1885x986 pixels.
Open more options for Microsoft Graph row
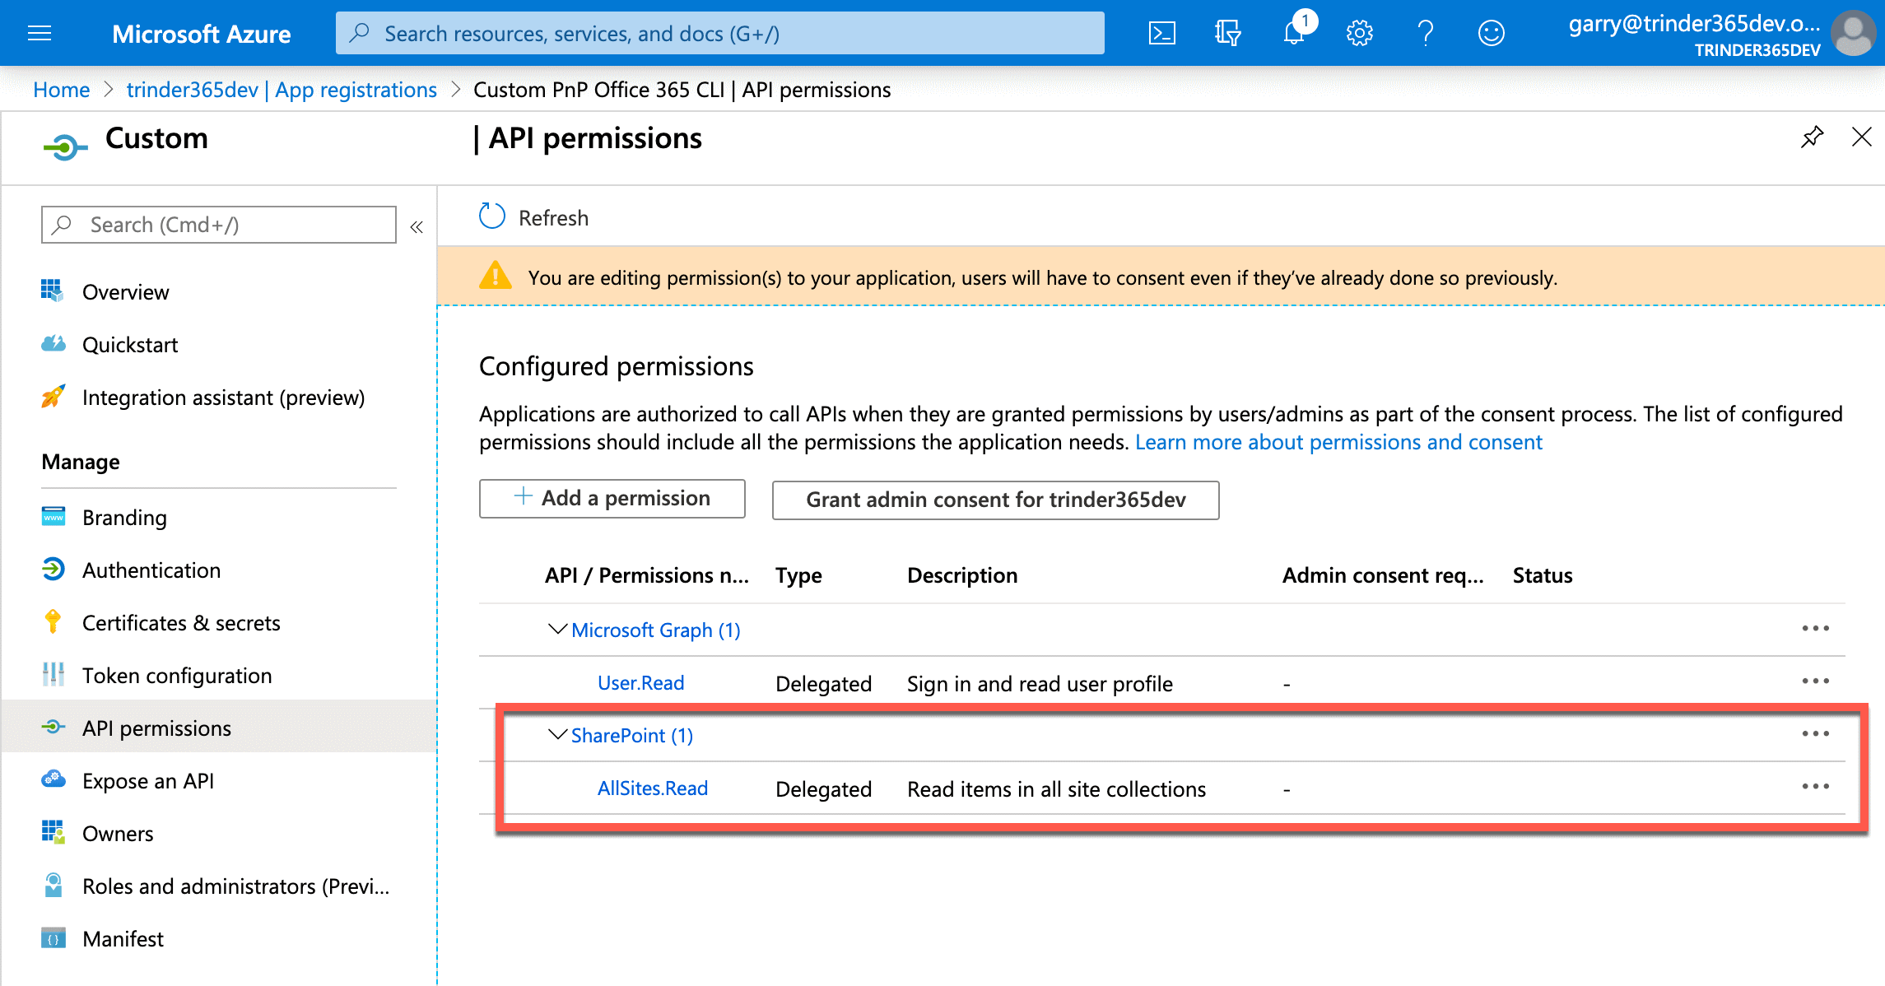(1815, 629)
